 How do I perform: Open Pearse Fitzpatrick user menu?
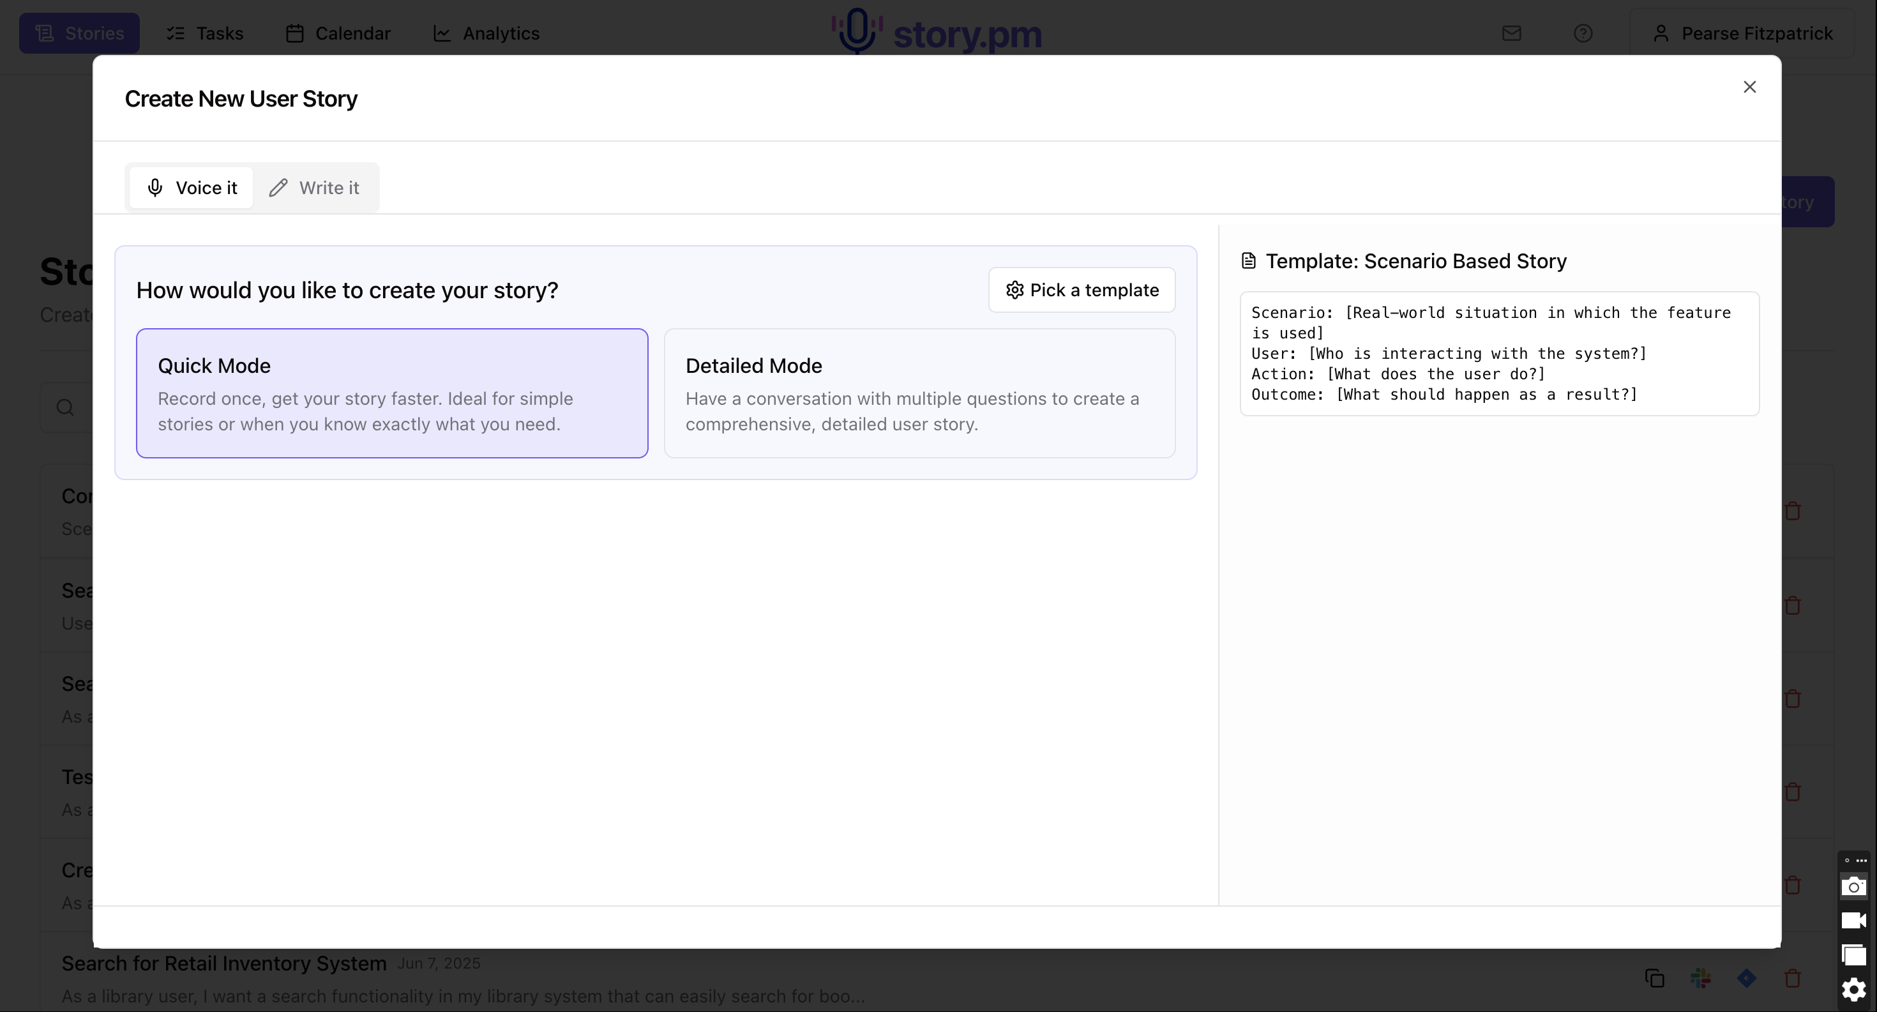[x=1742, y=33]
